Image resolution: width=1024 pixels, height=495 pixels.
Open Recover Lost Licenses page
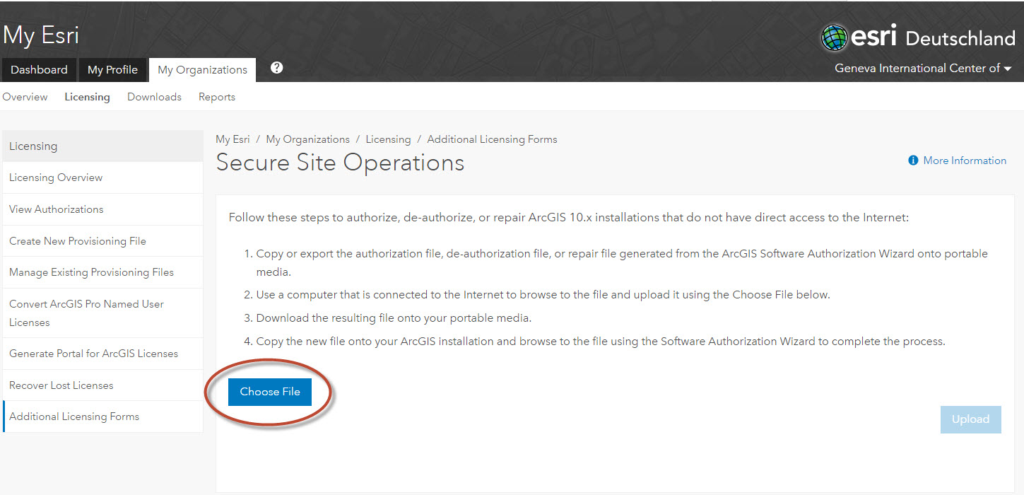61,385
